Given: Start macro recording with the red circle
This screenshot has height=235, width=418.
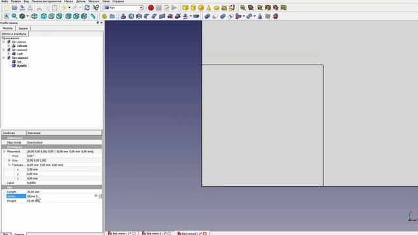Looking at the screenshot, I should click(x=151, y=8).
